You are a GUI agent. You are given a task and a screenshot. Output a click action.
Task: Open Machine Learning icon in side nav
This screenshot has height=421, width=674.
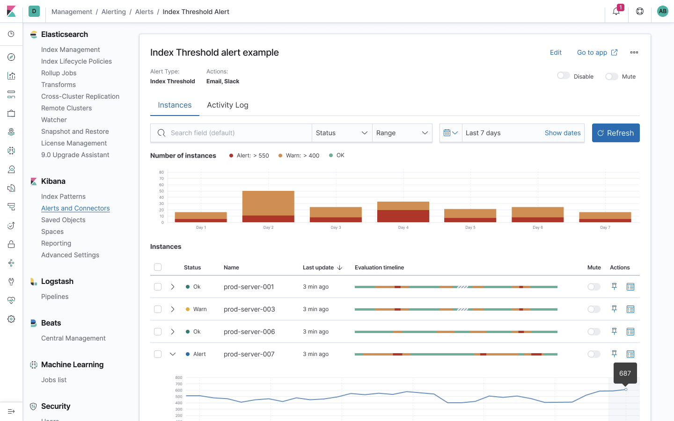(x=11, y=151)
